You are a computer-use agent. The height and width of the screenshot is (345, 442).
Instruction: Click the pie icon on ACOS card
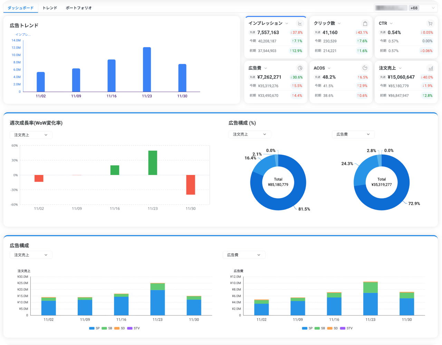[x=365, y=68]
